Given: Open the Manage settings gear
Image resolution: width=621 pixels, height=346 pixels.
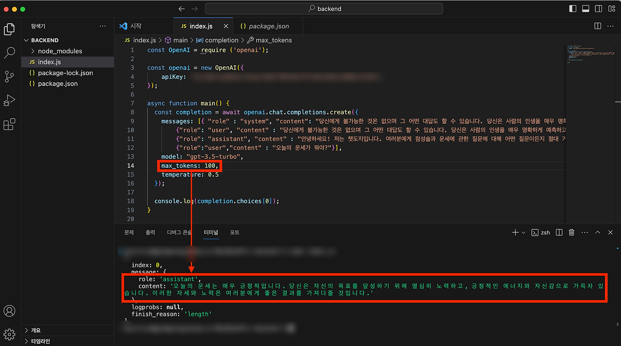Looking at the screenshot, I should [9, 334].
